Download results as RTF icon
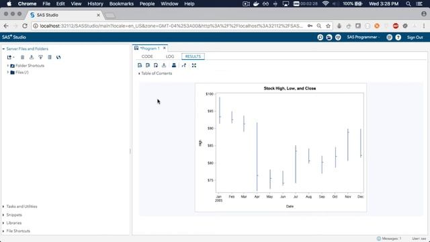This screenshot has width=430, height=242. (x=156, y=65)
